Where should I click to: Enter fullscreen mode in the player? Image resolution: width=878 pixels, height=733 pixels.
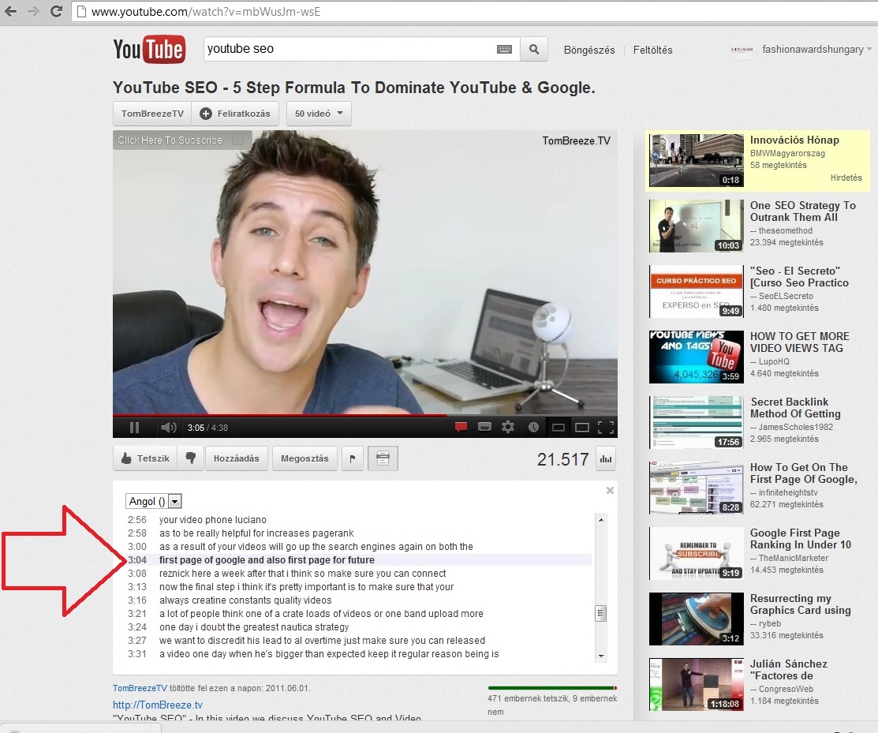pos(606,428)
